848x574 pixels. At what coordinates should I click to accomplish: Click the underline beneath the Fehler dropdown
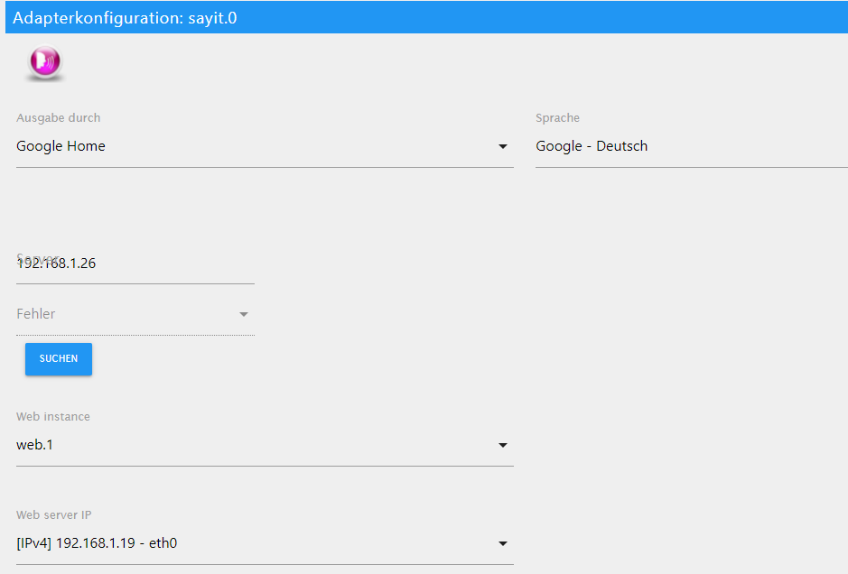coord(135,335)
